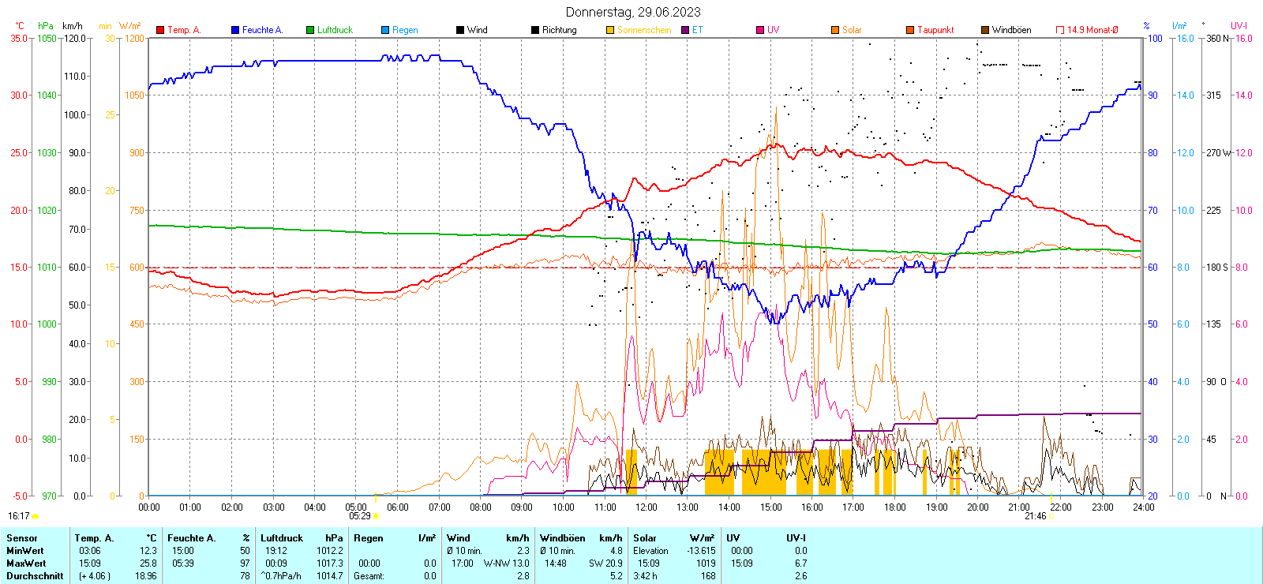
Task: Click the orange Taupunkt legend square
Action: pos(910,30)
